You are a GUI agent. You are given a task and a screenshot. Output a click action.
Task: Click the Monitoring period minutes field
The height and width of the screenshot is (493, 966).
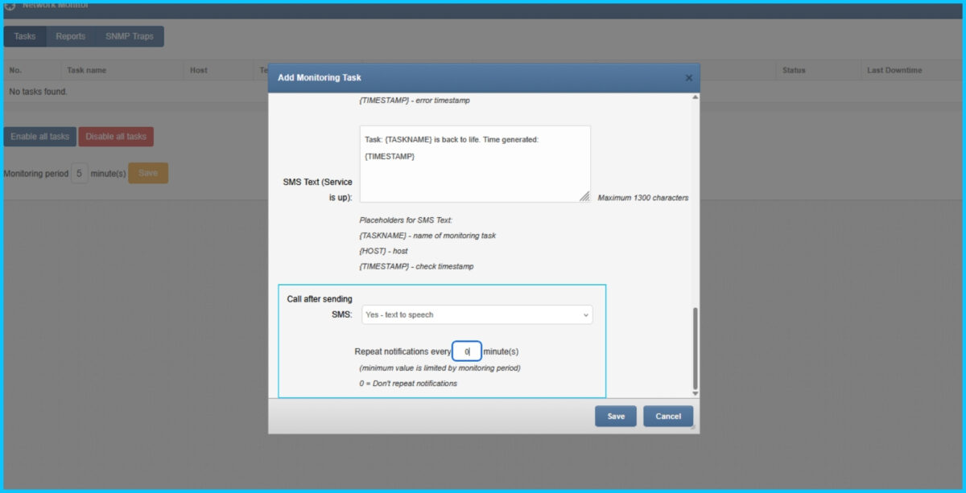point(79,173)
